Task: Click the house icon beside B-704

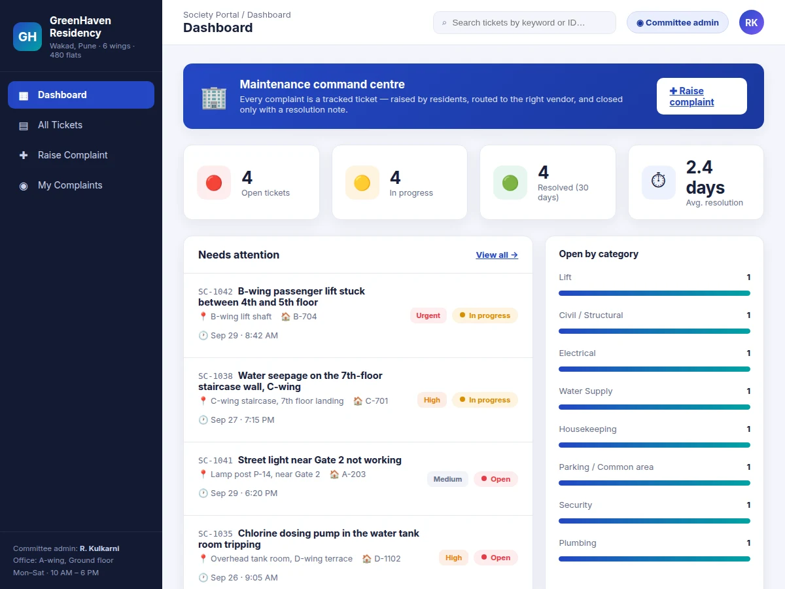Action: [x=285, y=317]
